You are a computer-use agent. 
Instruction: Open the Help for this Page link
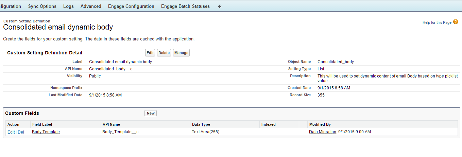click(437, 22)
